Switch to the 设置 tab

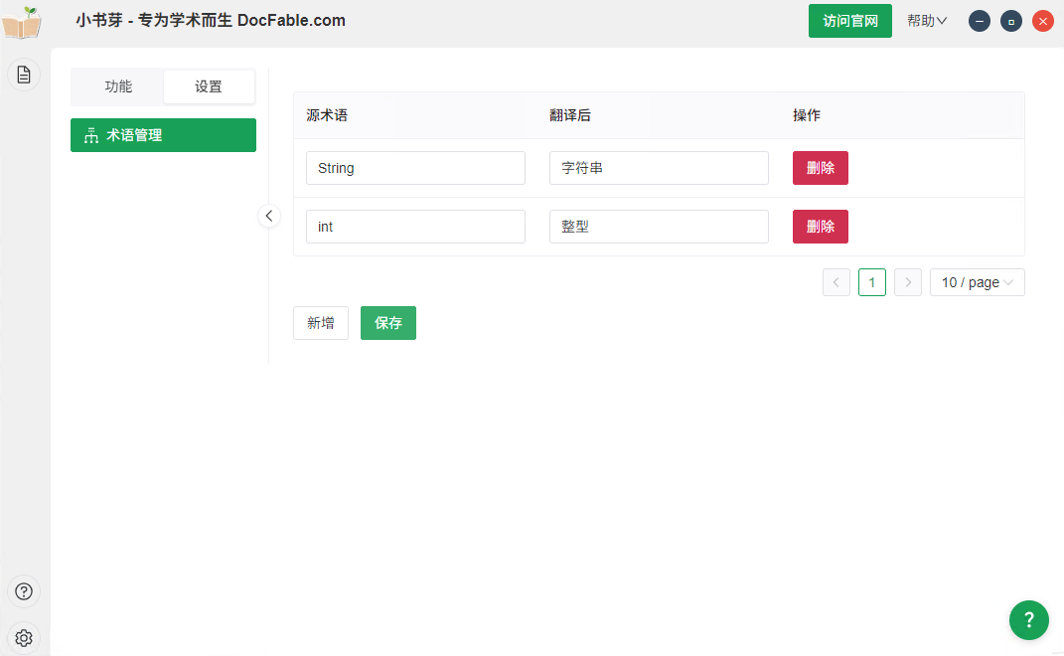pos(209,86)
